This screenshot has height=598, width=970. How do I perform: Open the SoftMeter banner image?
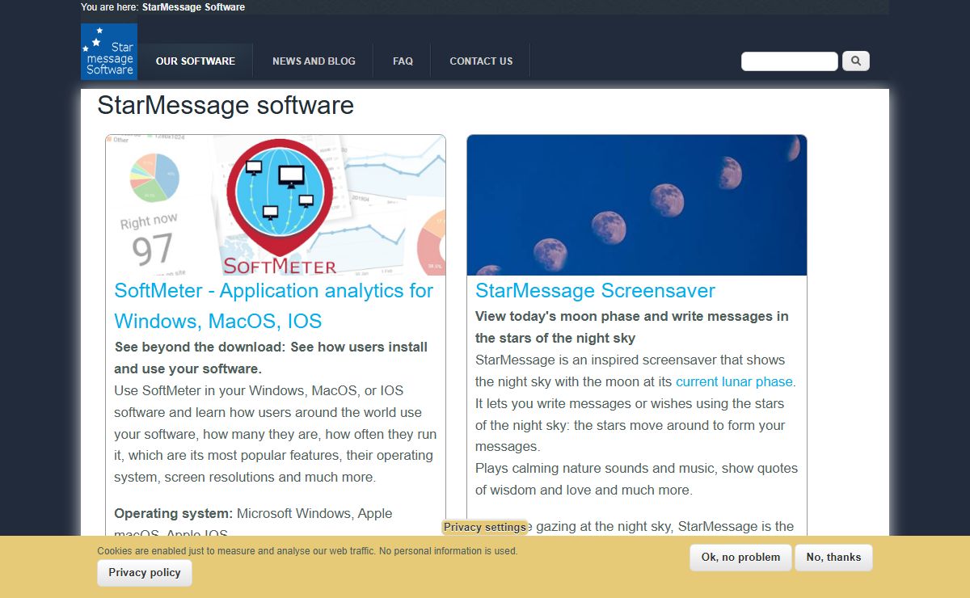[x=276, y=205]
